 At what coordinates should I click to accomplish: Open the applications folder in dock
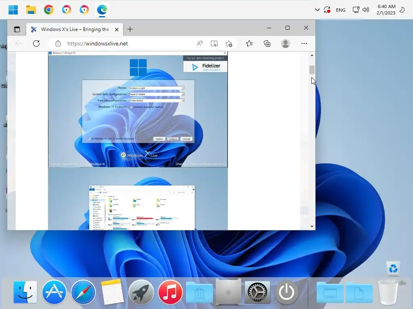[x=330, y=292]
